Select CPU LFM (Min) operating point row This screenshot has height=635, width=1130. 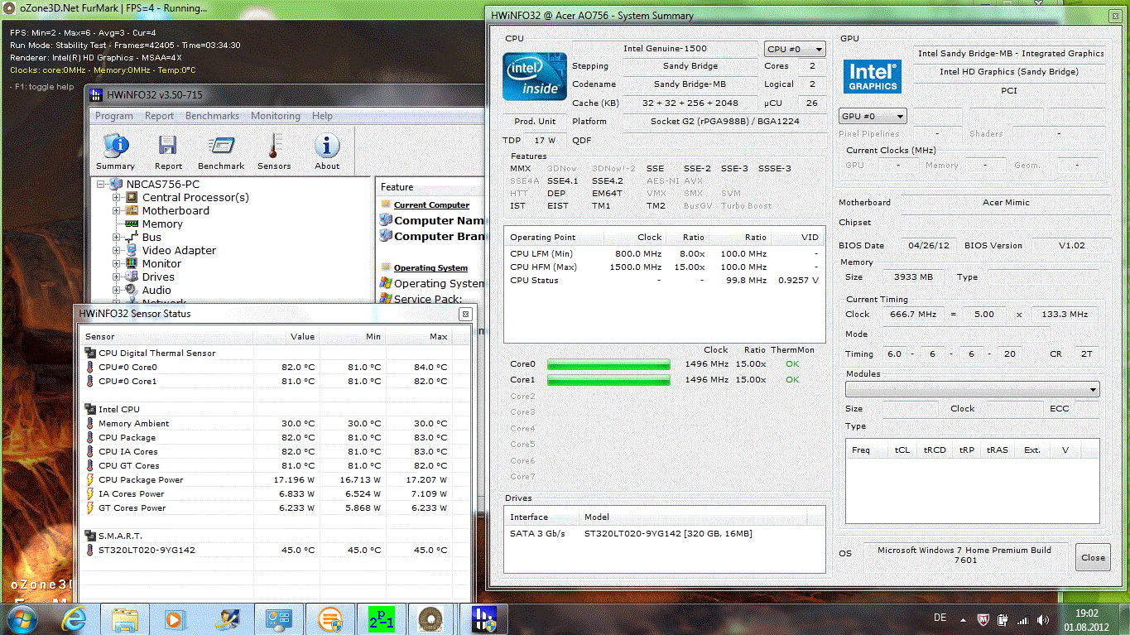[x=664, y=253]
